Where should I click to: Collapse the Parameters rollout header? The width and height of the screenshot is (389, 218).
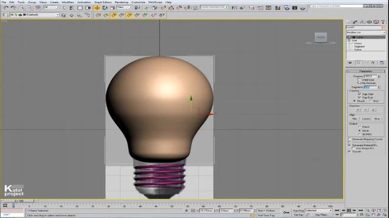[365, 71]
